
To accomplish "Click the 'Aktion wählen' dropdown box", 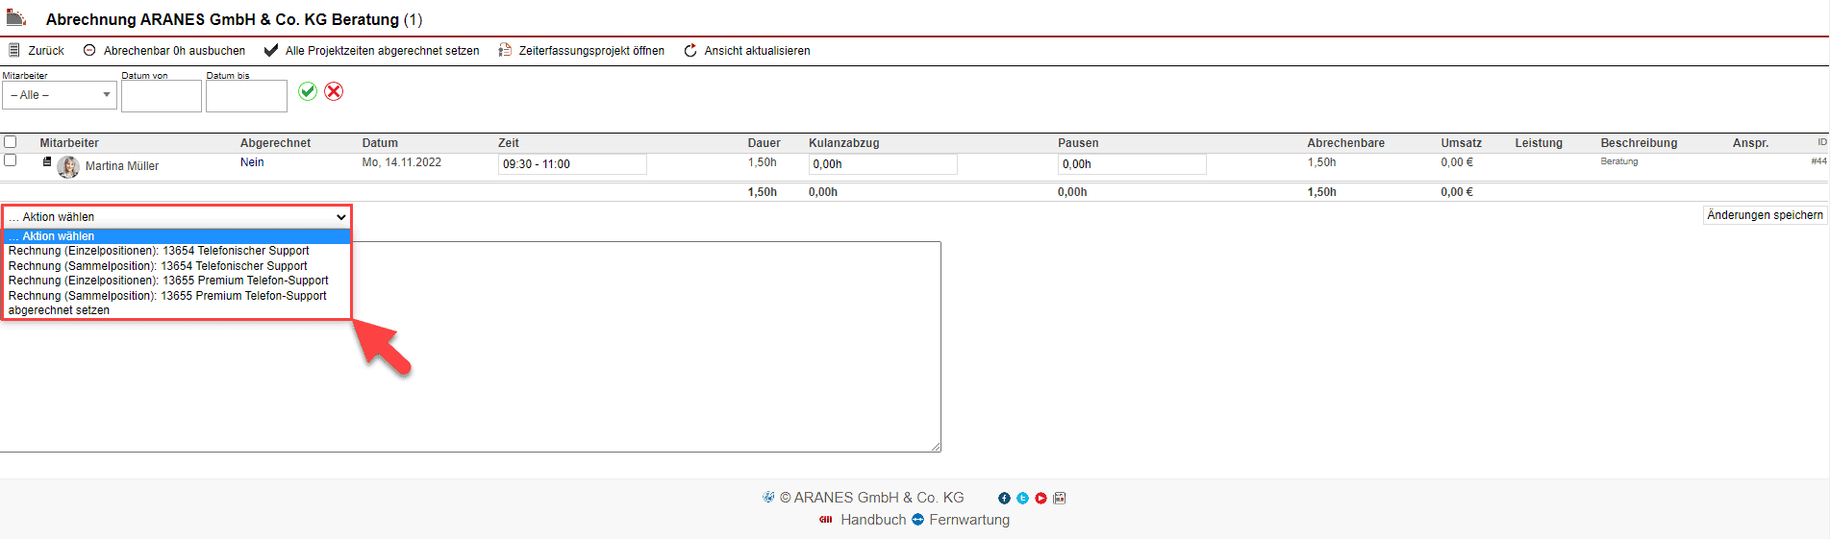I will pos(177,217).
